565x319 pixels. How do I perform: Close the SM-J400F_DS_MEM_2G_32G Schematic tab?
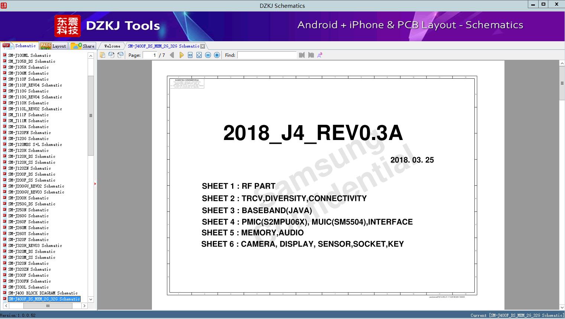tap(202, 46)
